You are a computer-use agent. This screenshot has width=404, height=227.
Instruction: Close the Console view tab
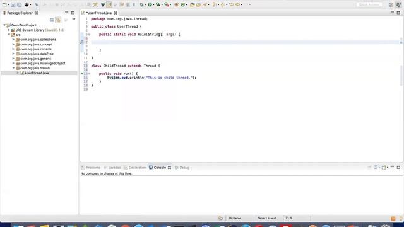click(x=169, y=168)
